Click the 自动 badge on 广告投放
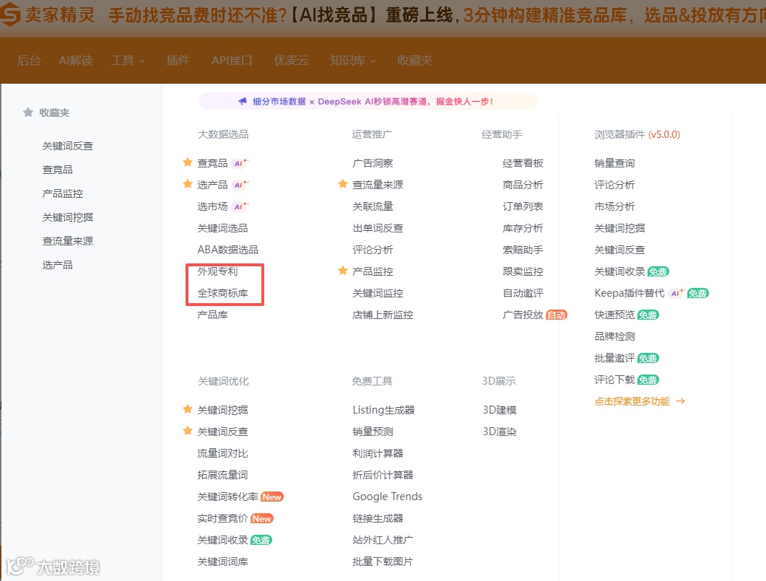Viewport: 766px width, 581px height. [556, 315]
